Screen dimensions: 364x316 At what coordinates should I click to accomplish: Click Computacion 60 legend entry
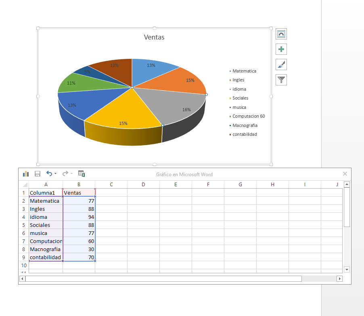247,116
